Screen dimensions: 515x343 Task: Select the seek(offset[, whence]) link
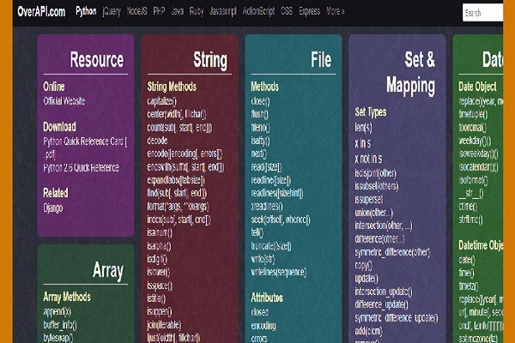(281, 220)
